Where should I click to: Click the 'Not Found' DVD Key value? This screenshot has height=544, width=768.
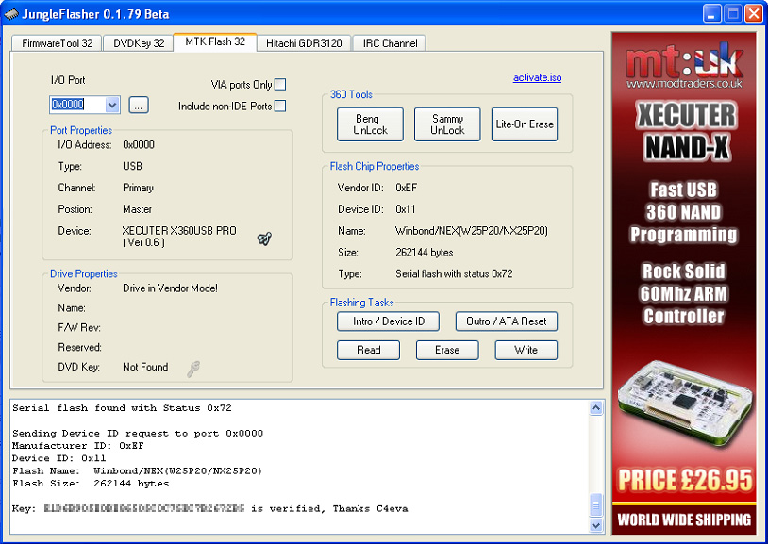[x=145, y=367]
